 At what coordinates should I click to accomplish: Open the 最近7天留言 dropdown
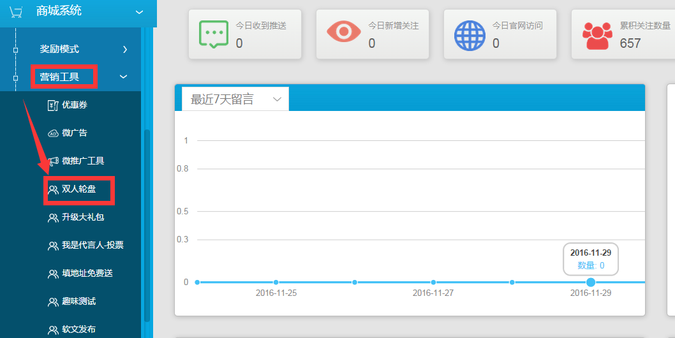(235, 99)
